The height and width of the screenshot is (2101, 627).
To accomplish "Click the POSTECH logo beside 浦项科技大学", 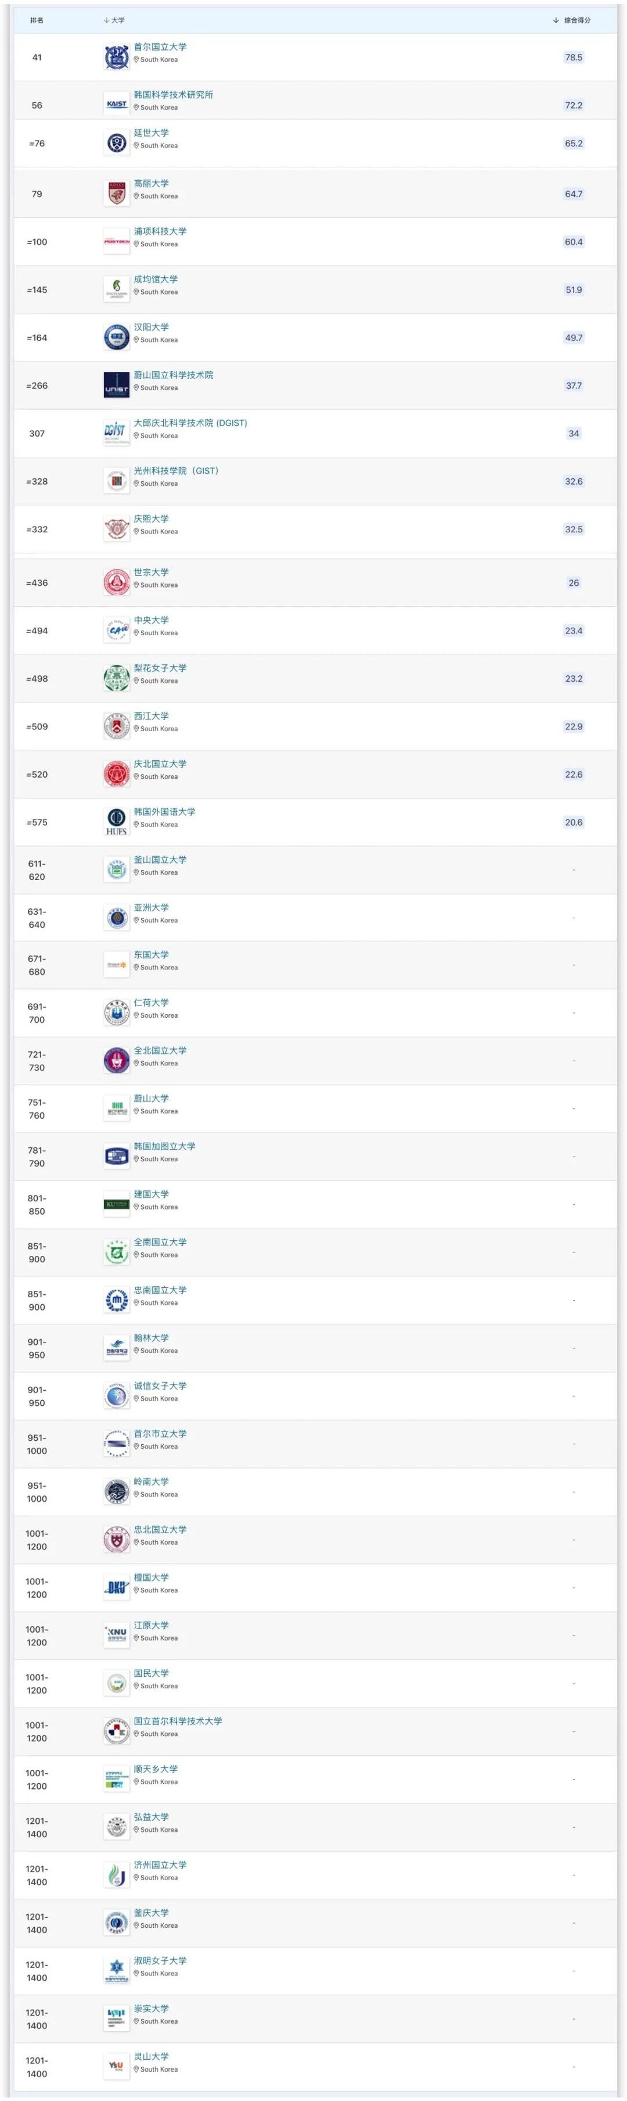I will pos(117,241).
